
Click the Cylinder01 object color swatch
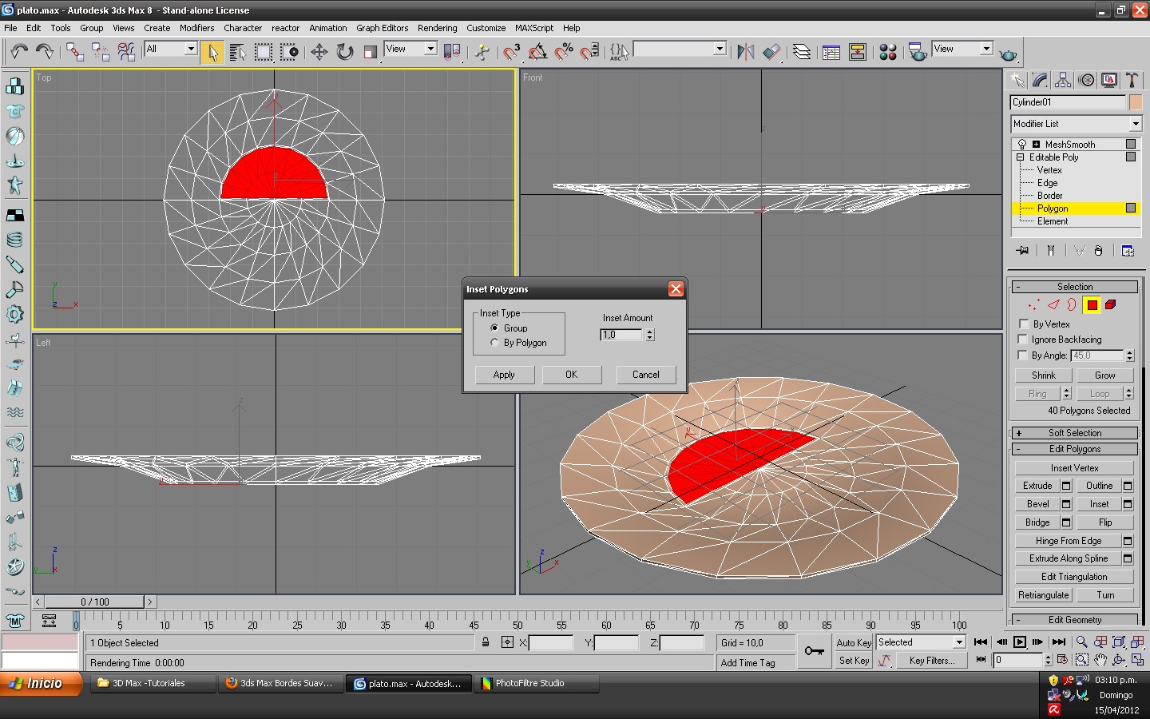point(1136,102)
